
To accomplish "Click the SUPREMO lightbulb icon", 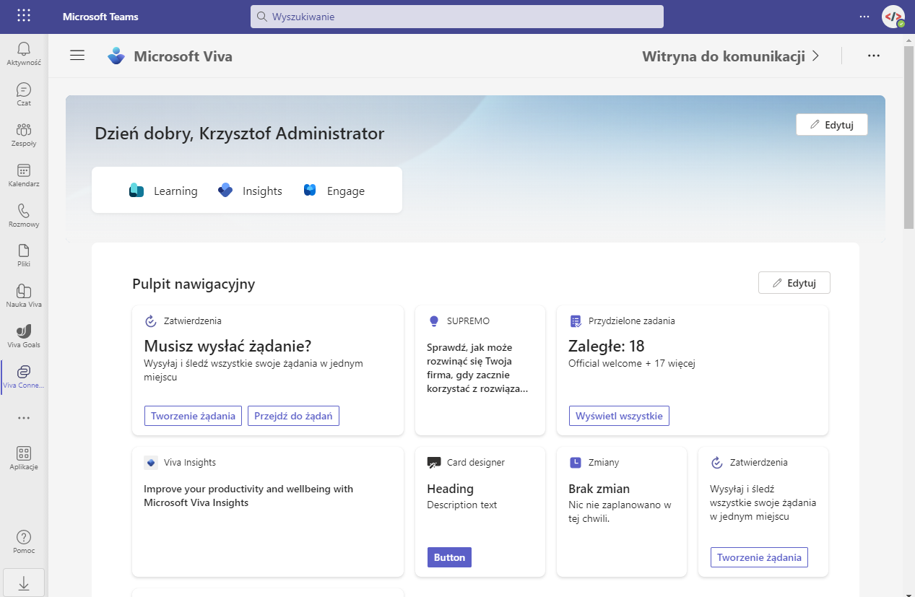I will pyautogui.click(x=434, y=321).
